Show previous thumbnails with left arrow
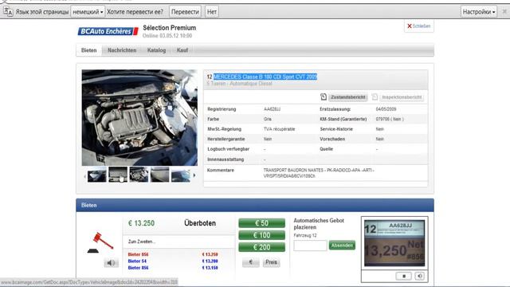Image resolution: width=510 pixels, height=287 pixels. pyautogui.click(x=84, y=176)
